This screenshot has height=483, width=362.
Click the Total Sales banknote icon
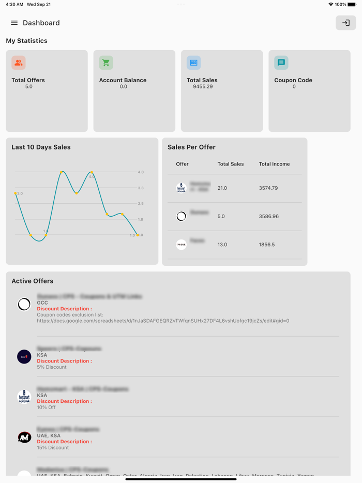193,62
